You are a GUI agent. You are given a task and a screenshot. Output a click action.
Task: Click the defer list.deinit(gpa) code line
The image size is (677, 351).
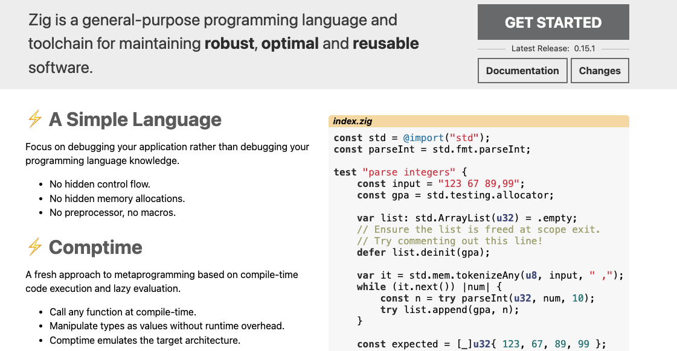(x=423, y=252)
